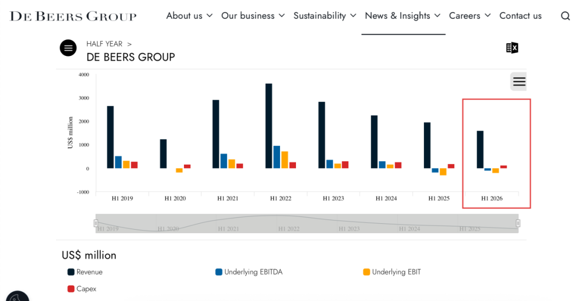Click the H1 2019 axis label
576x301 pixels.
point(122,199)
